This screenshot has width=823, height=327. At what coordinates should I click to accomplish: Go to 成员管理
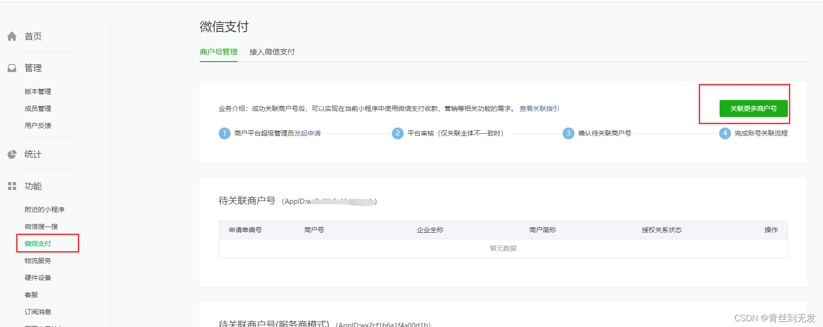point(38,109)
